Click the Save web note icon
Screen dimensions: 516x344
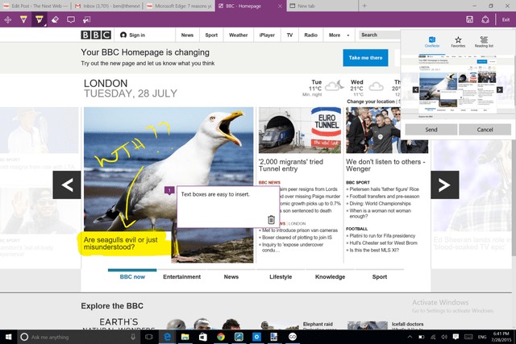469,19
